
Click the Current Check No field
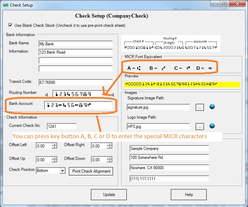tap(61, 127)
